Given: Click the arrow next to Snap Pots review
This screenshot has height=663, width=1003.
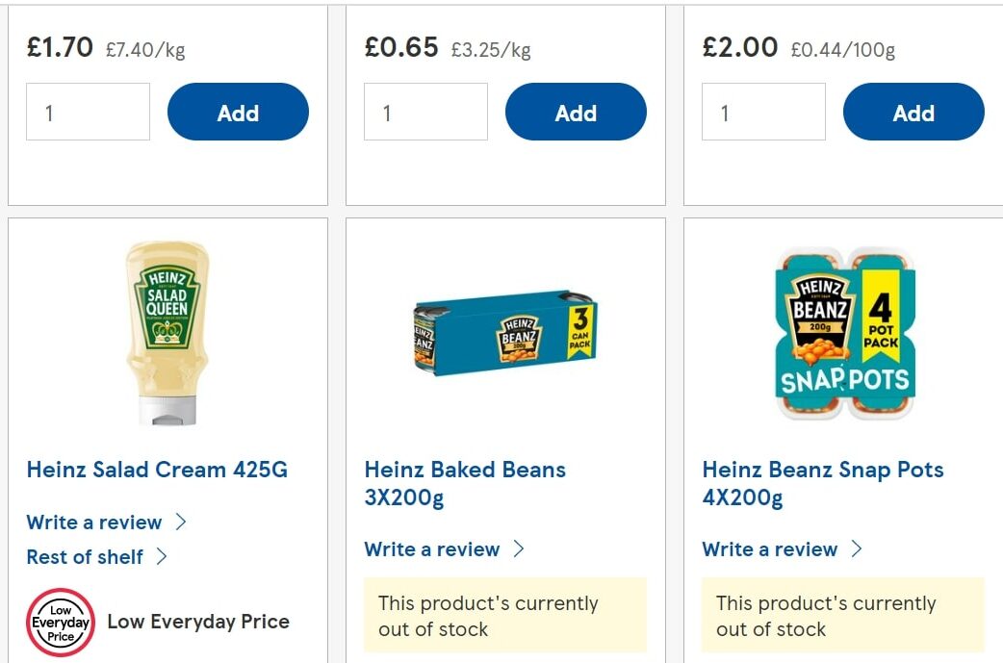Looking at the screenshot, I should pyautogui.click(x=856, y=549).
